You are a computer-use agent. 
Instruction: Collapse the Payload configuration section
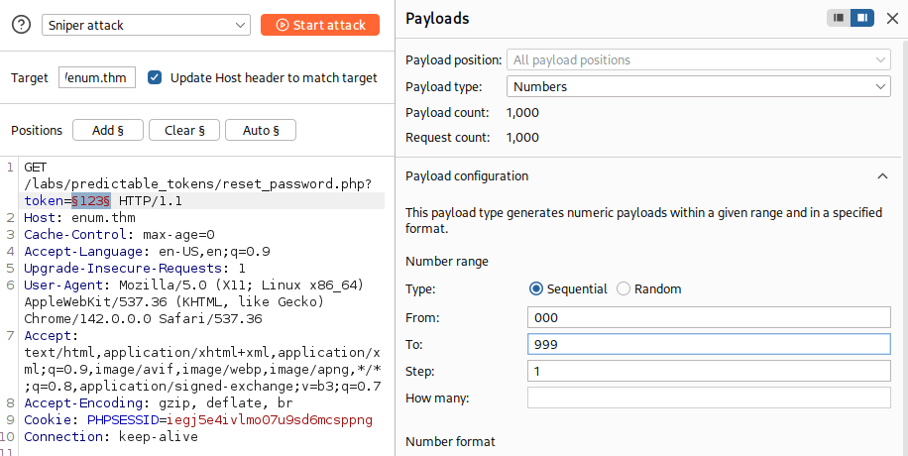click(882, 176)
